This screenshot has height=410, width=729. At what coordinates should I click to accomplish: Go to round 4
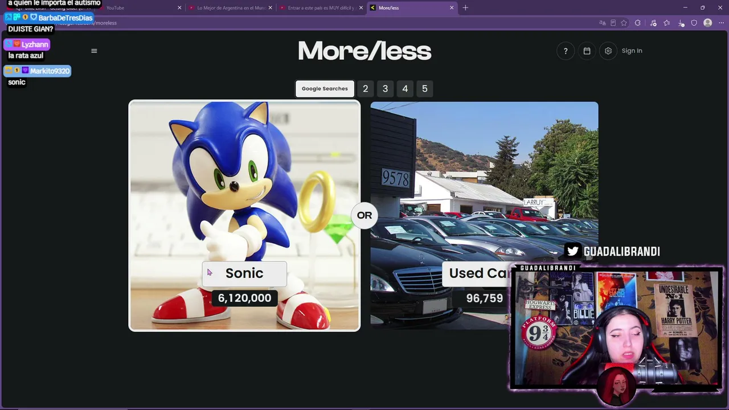(405, 89)
